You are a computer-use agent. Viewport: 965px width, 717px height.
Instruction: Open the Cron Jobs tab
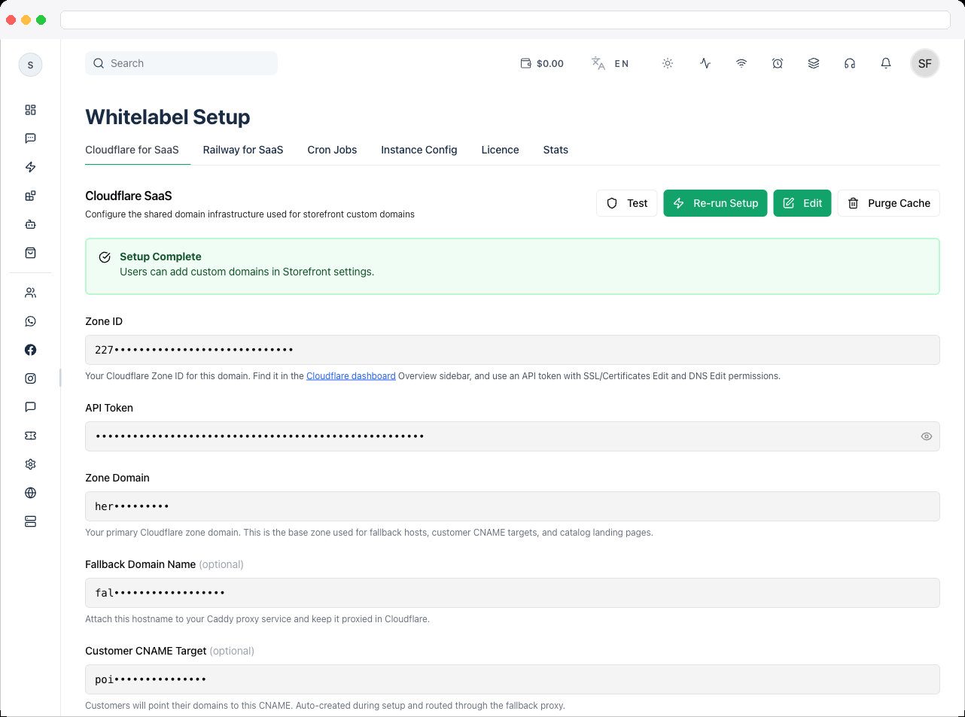332,150
